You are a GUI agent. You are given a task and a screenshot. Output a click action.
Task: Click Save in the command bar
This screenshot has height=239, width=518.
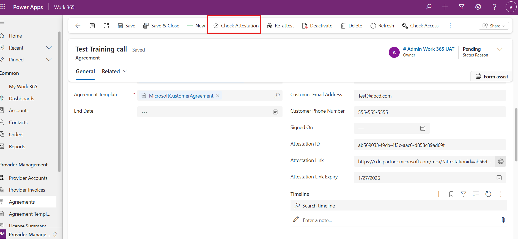[127, 26]
